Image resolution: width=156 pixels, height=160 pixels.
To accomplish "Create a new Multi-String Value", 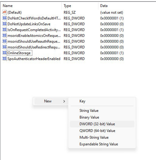I will (102, 137).
